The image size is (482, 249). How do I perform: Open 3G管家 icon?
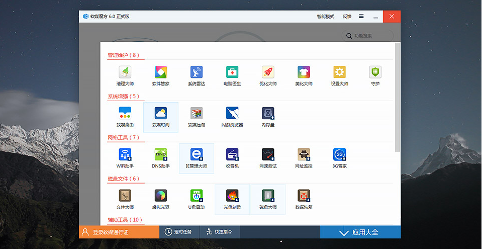(339, 158)
